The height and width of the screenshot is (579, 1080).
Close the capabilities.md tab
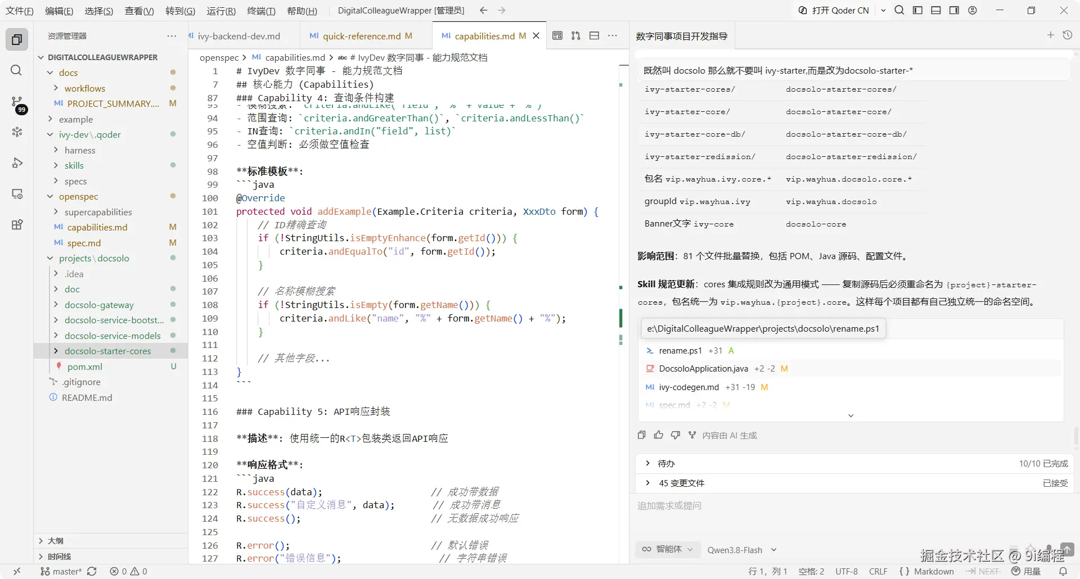pyautogui.click(x=536, y=36)
